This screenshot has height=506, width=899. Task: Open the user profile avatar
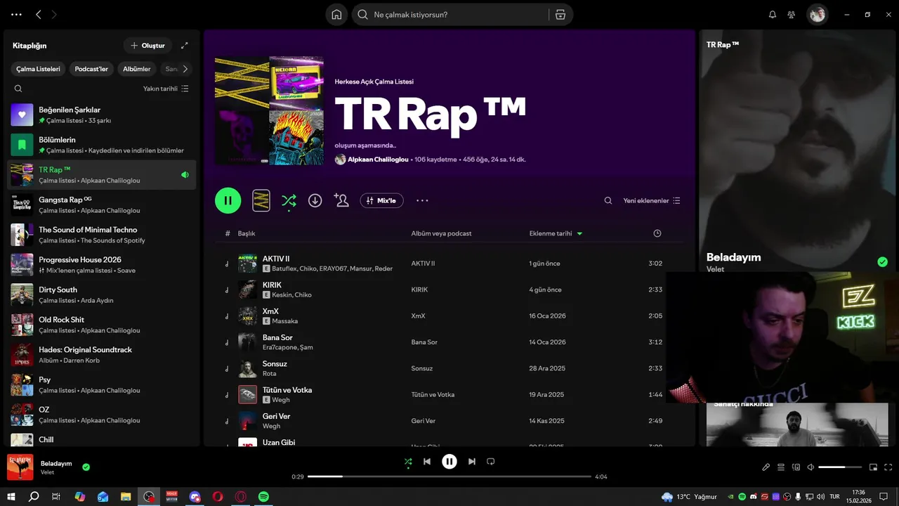(817, 15)
